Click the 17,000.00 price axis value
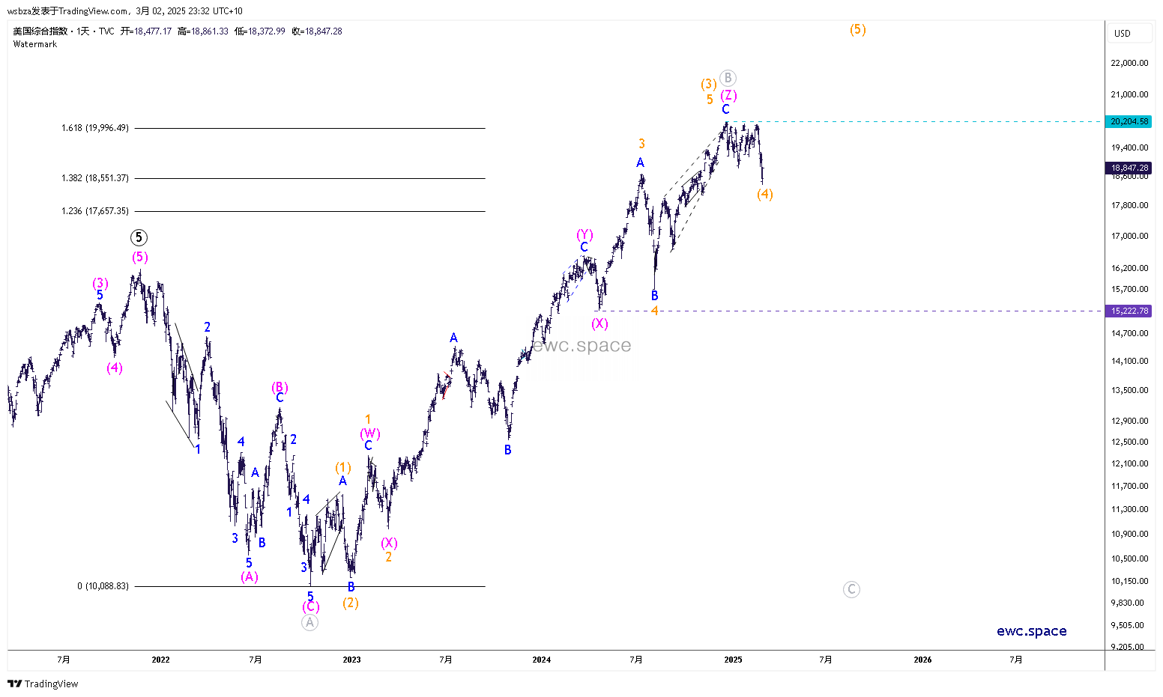Image resolution: width=1163 pixels, height=697 pixels. 1129,236
